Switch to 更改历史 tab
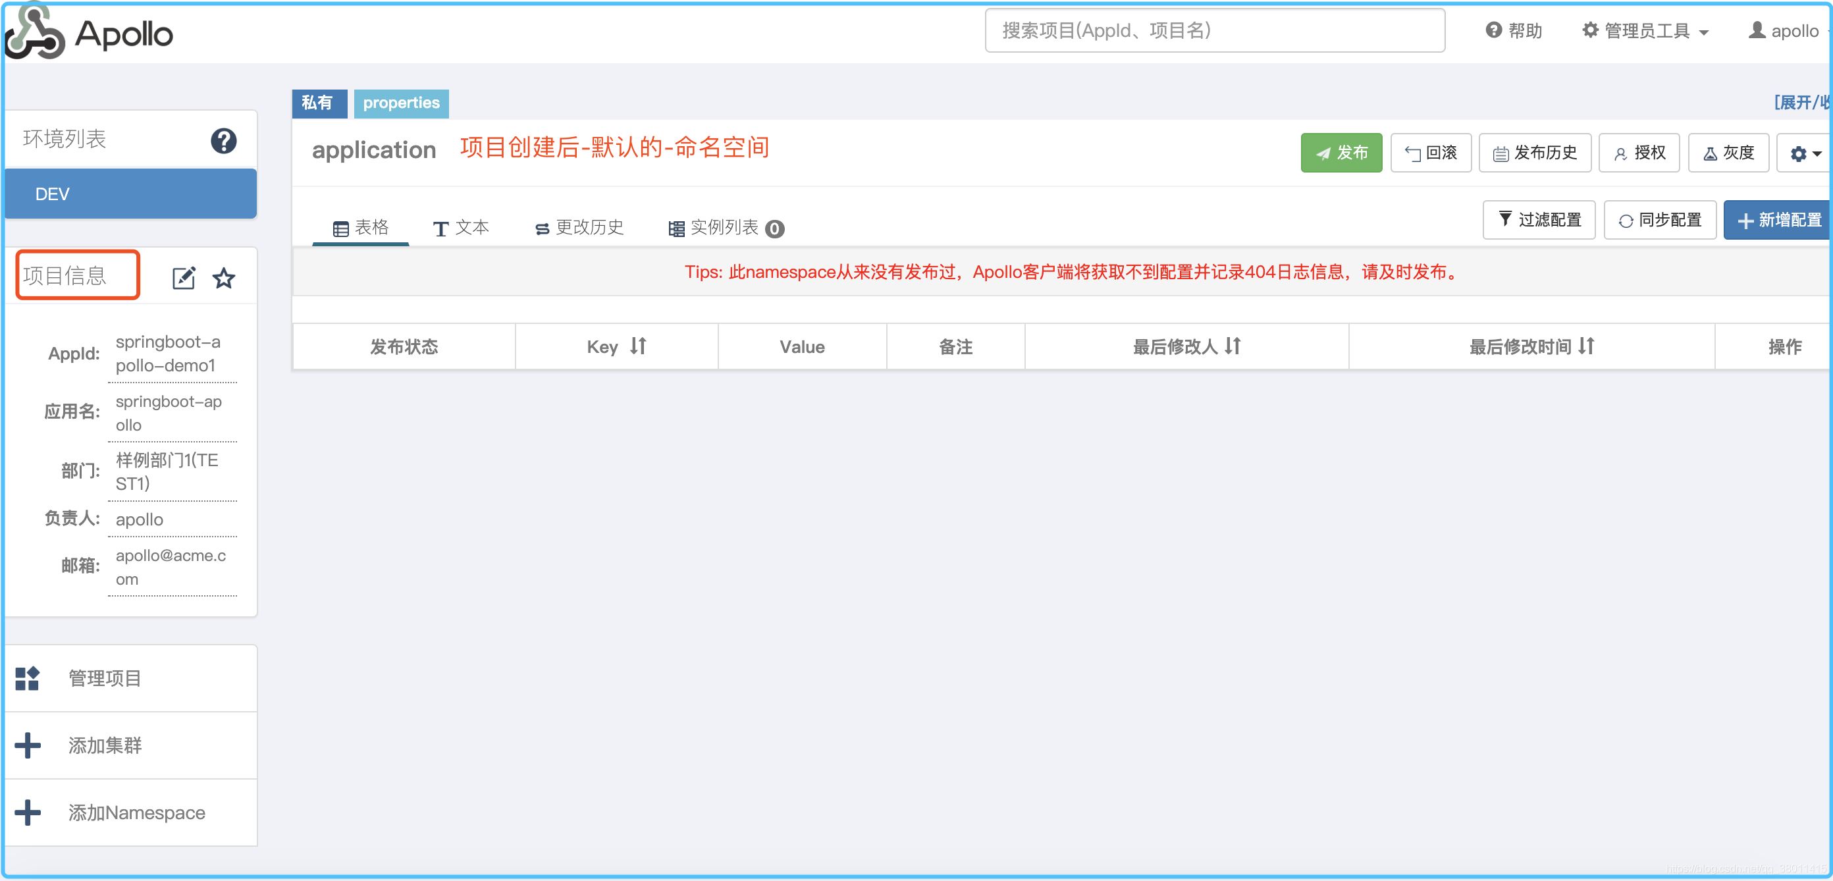 (579, 228)
